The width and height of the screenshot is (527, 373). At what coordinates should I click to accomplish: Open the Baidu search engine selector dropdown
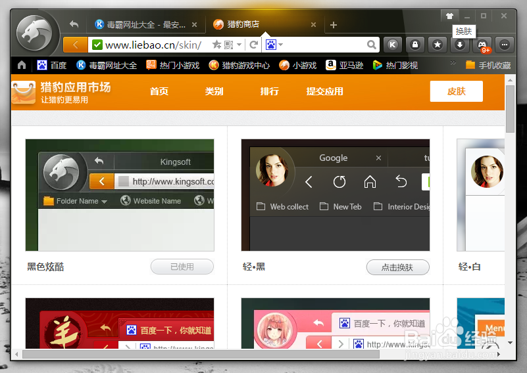click(274, 45)
